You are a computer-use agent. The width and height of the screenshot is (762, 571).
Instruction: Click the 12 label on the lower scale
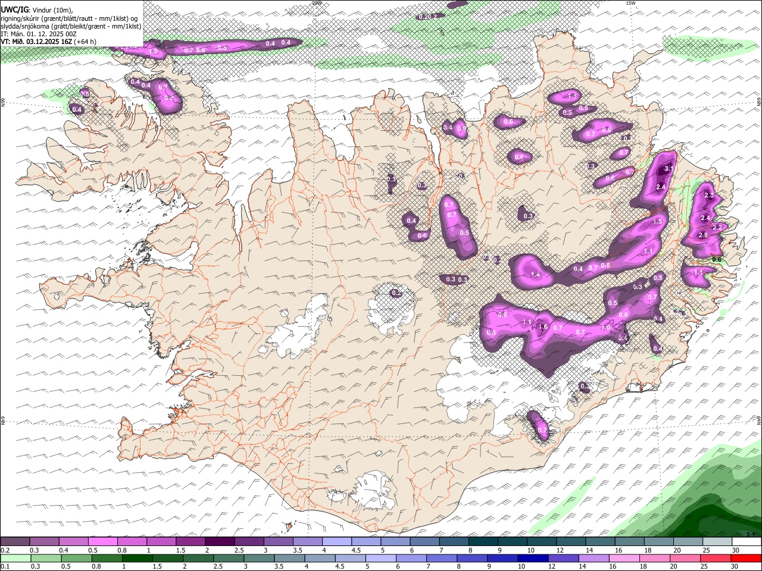551,567
